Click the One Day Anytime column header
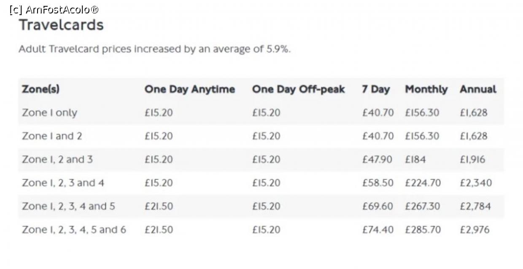This screenshot has height=269, width=523. click(190, 89)
